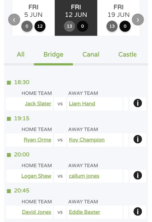Go to previous dates with left arrow
This screenshot has height=222, width=152.
[x=14, y=20]
